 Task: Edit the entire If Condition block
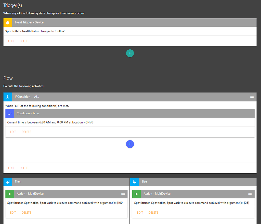coord(11,168)
